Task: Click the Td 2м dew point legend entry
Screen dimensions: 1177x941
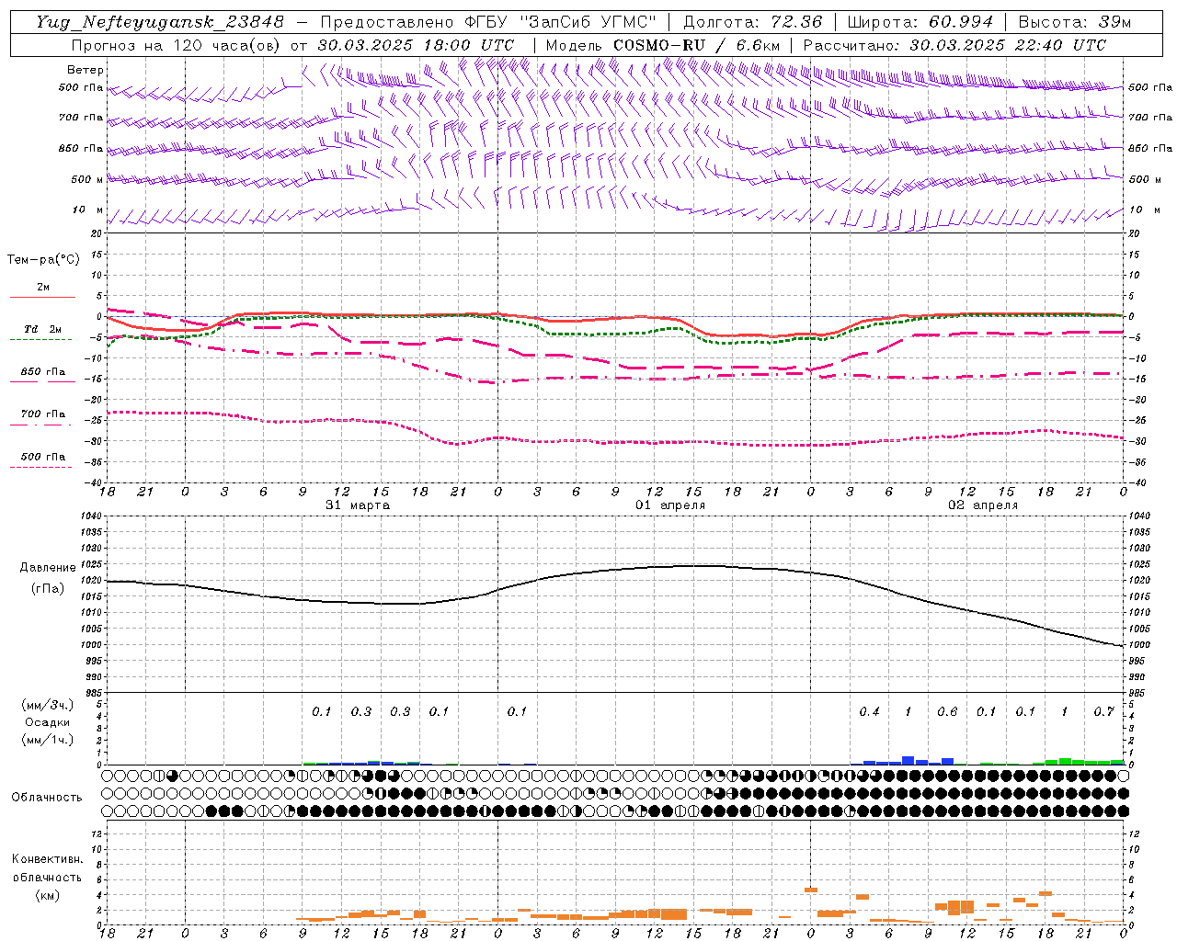Action: [43, 329]
